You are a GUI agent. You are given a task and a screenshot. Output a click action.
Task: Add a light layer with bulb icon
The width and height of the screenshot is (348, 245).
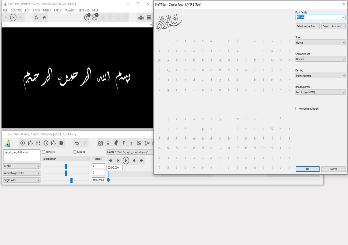108,143
